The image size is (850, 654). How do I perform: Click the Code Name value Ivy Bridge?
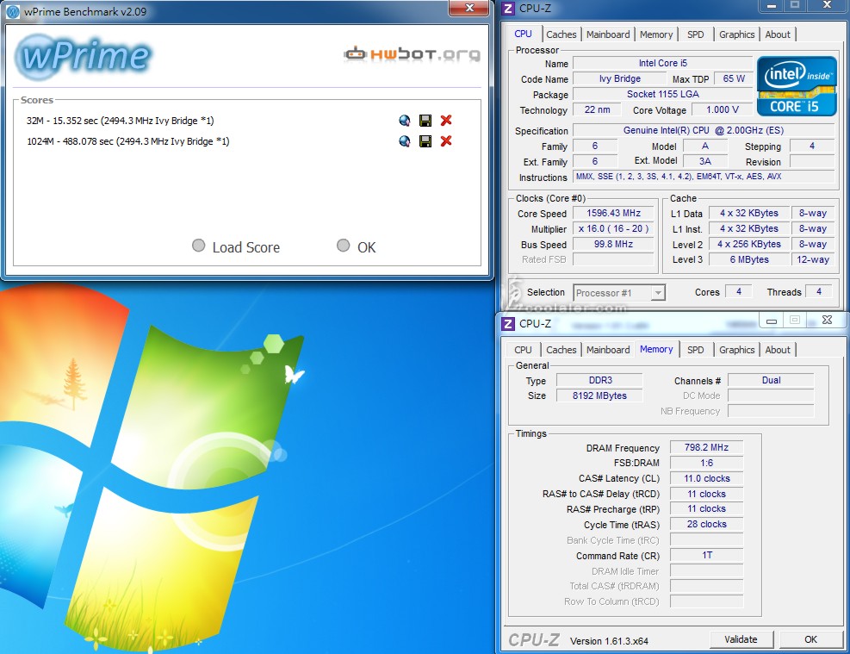(x=619, y=78)
